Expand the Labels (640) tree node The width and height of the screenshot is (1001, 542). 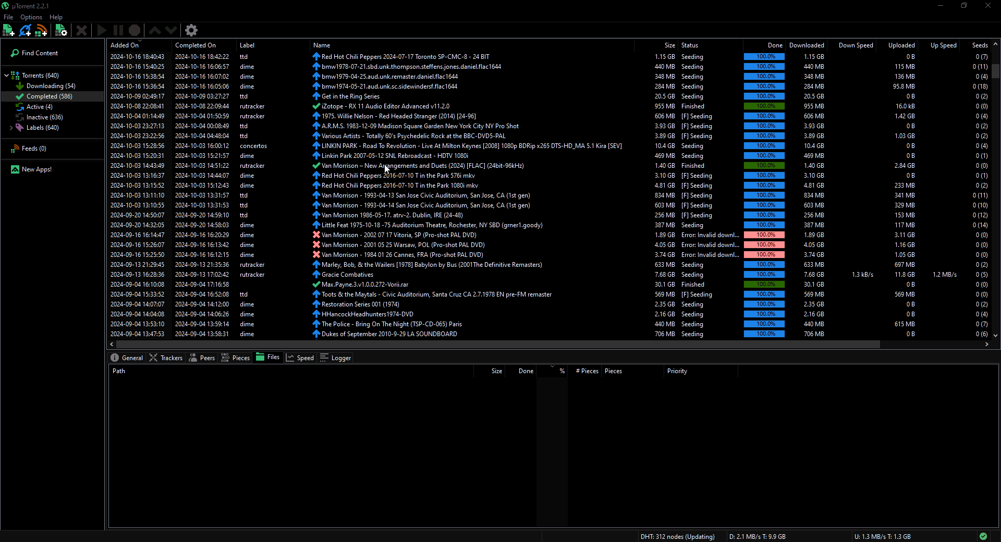click(x=11, y=128)
